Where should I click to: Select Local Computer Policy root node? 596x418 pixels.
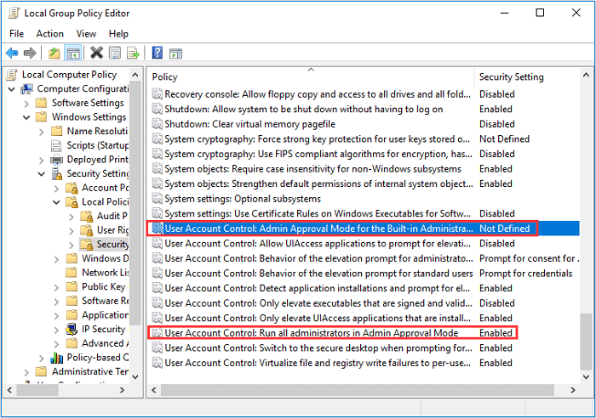tap(69, 75)
